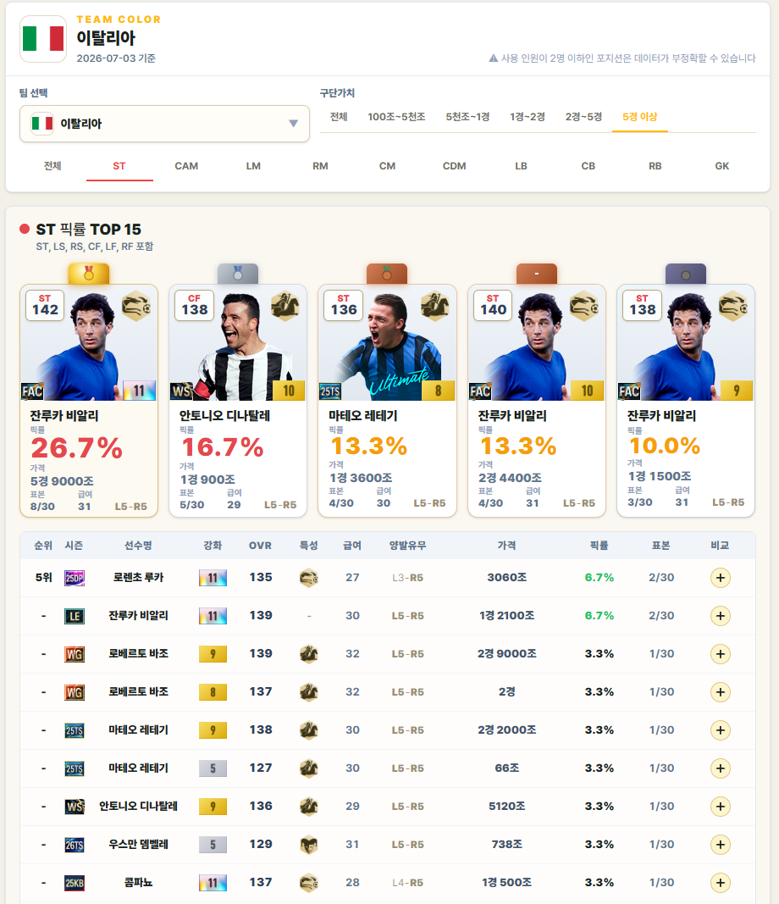Screen dimensions: 779x904
Task: Switch to the CAM position tab
Action: click(186, 166)
